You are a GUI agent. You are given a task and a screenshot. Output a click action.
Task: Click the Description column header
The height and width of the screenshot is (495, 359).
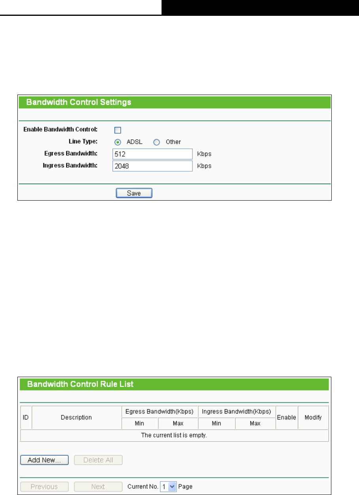pos(76,417)
